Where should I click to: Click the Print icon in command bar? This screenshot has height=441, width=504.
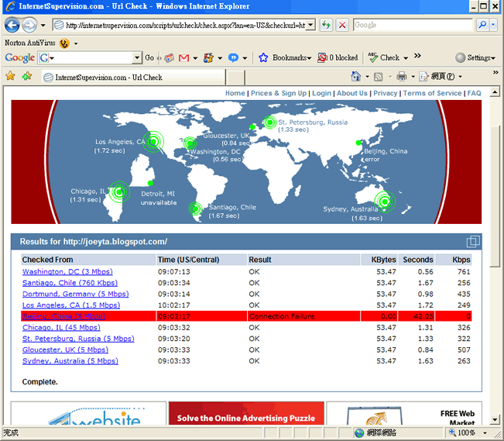(x=402, y=77)
